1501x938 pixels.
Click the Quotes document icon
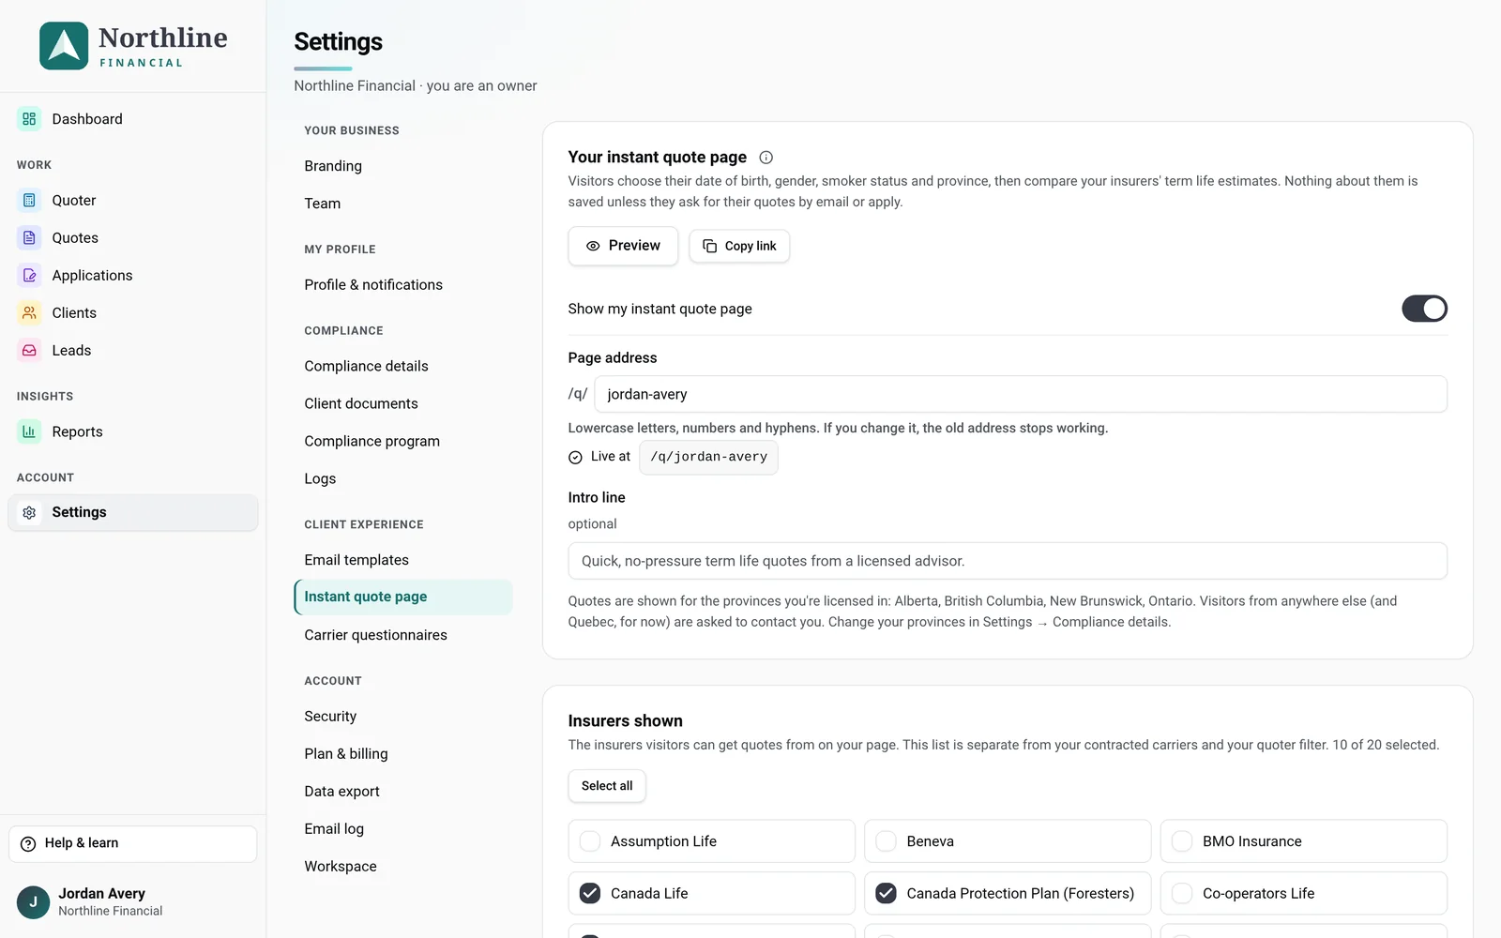(x=29, y=238)
